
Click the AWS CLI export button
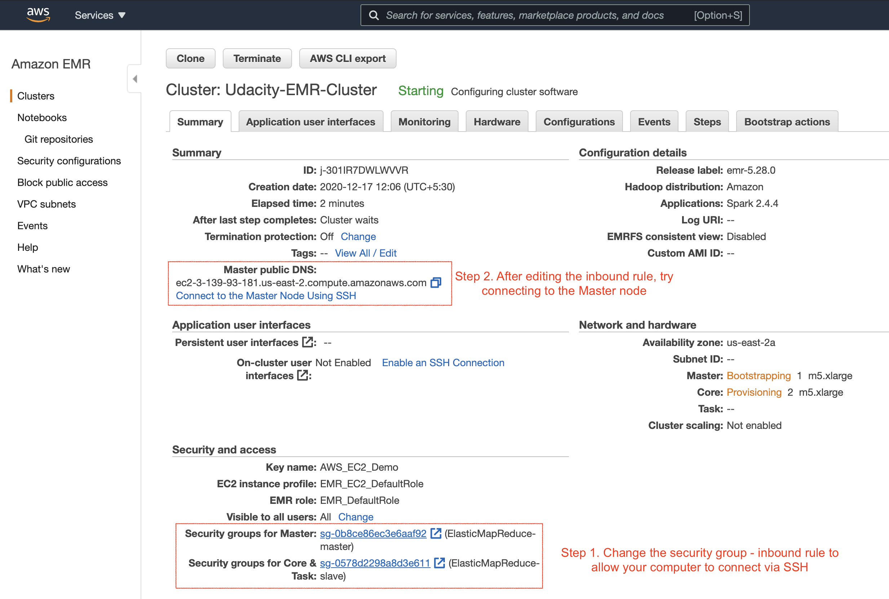(x=347, y=58)
